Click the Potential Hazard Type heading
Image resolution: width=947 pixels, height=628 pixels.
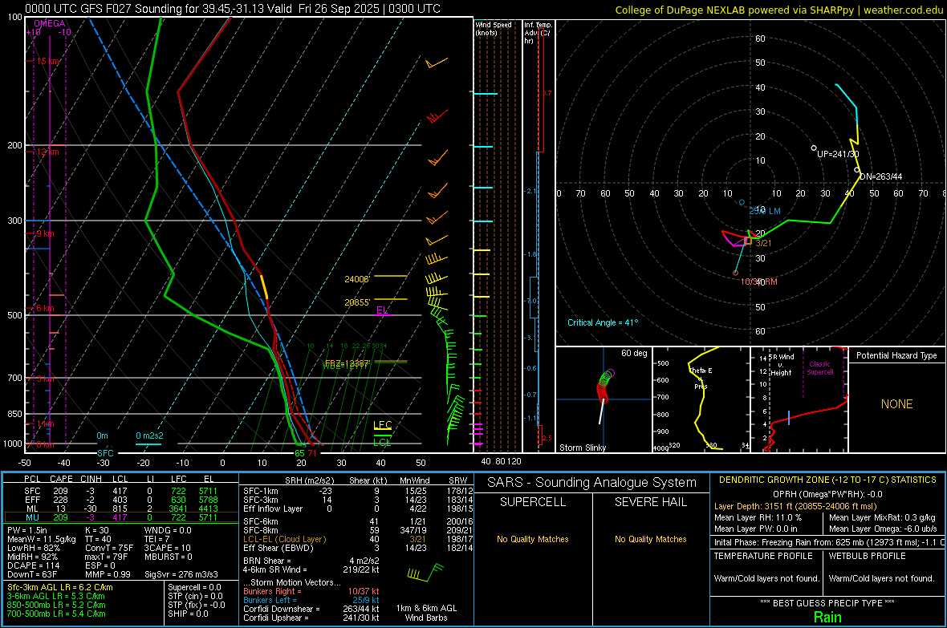[x=896, y=355]
